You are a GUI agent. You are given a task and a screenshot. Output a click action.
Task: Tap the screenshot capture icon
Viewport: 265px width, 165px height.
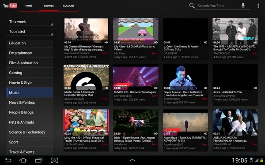(54, 160)
